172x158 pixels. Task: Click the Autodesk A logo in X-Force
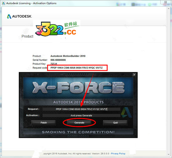pos(126,112)
